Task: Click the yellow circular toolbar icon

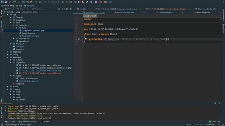Action: (105, 2)
